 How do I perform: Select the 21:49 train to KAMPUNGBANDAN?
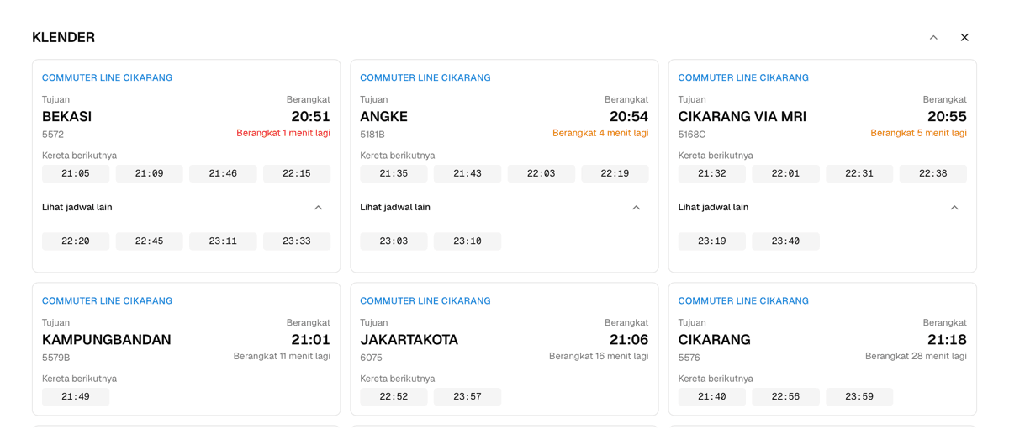[76, 397]
